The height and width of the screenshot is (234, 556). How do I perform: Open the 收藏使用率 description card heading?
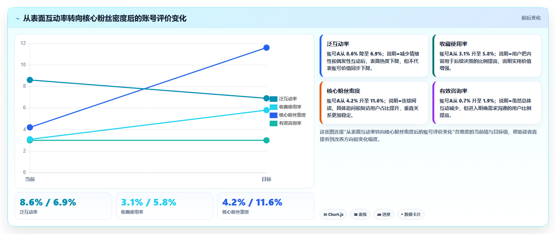point(453,44)
